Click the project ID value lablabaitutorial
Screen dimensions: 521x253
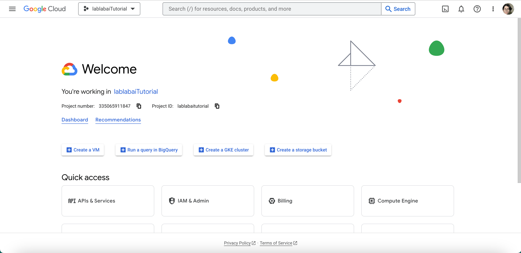(193, 106)
